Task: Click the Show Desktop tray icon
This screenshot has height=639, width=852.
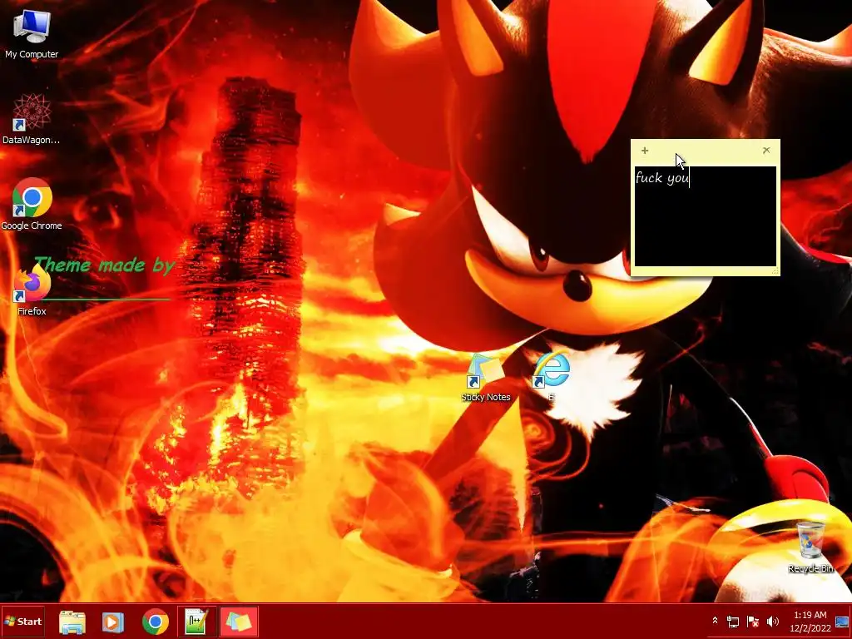Action: coord(842,621)
